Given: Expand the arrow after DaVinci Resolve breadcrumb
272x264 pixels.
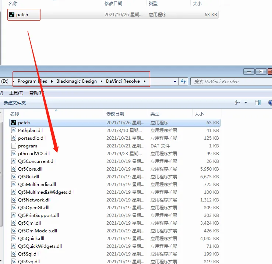Looking at the screenshot, I should click(145, 81).
